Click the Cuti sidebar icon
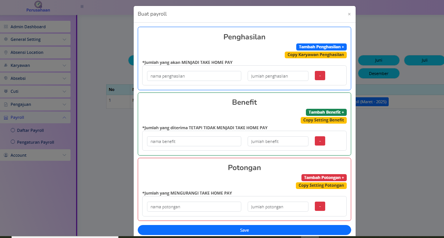The image size is (444, 238). [6, 91]
